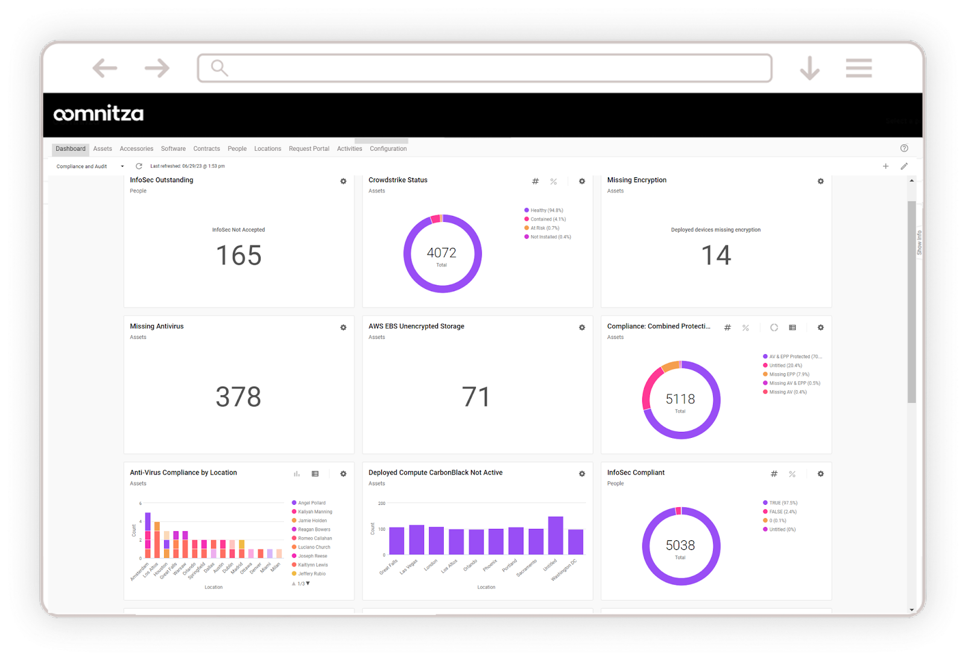Toggle At Risk legend entry in Crowdstrike Status
The image size is (965, 658).
click(x=542, y=228)
